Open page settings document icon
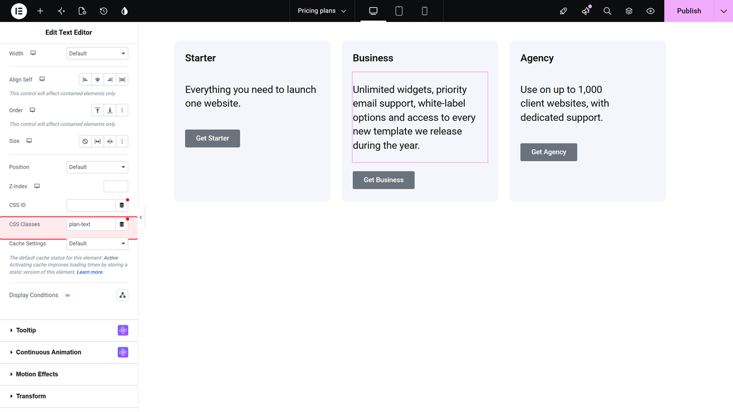The width and height of the screenshot is (733, 412). 82,11
